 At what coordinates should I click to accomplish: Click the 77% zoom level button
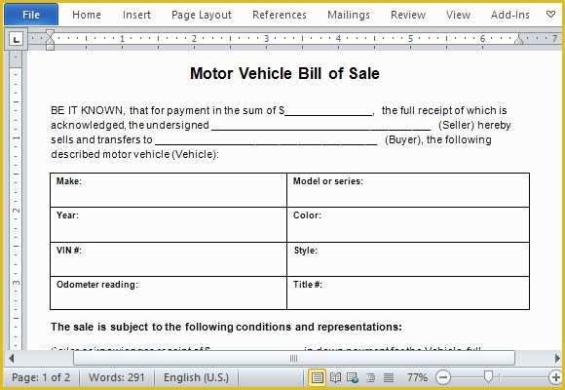coord(417,377)
